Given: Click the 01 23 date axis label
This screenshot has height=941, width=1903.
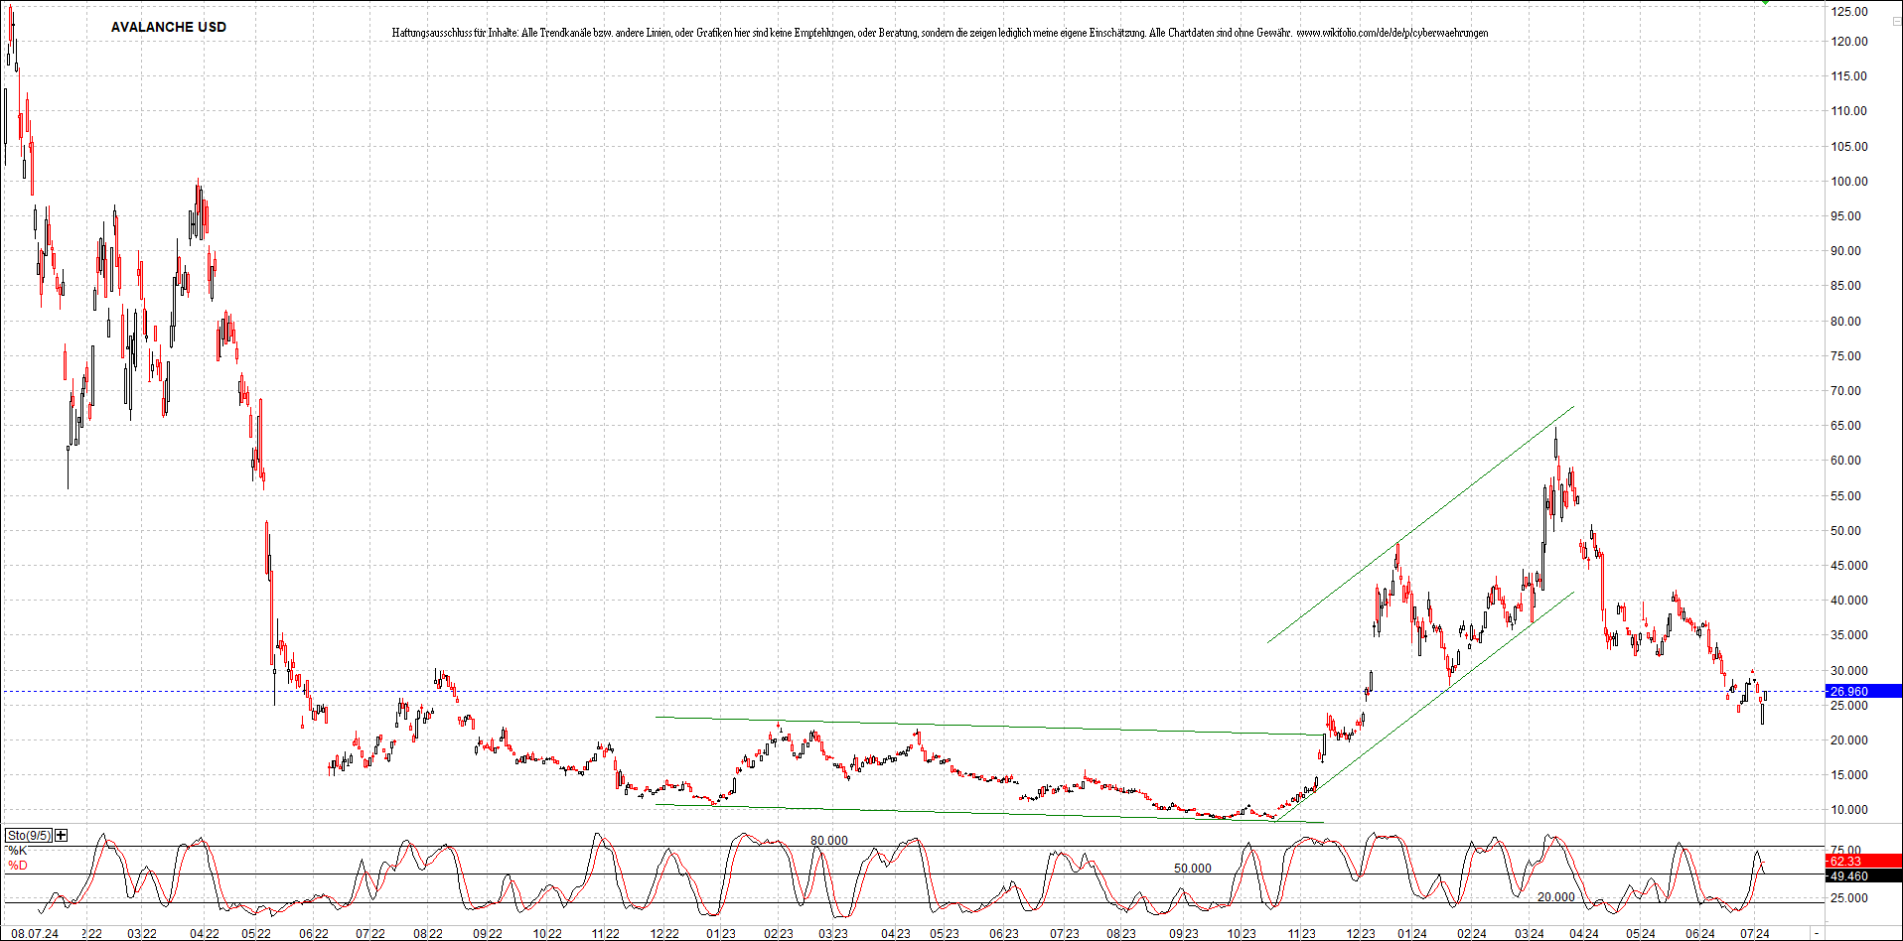Looking at the screenshot, I should coord(721,934).
